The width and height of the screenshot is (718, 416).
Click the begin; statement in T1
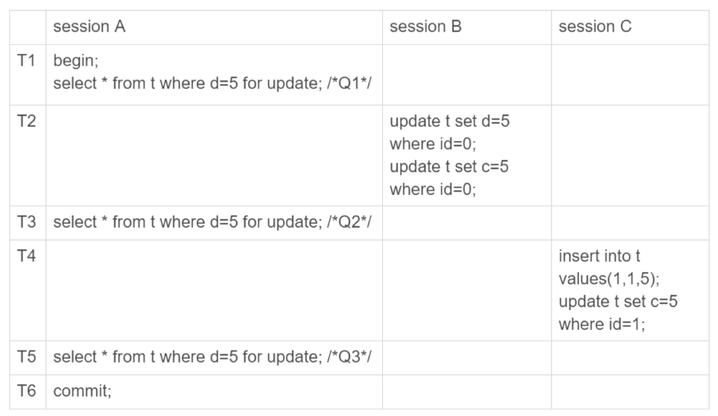coord(71,61)
